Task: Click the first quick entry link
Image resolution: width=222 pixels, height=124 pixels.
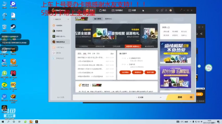Action: [x=166, y=31]
